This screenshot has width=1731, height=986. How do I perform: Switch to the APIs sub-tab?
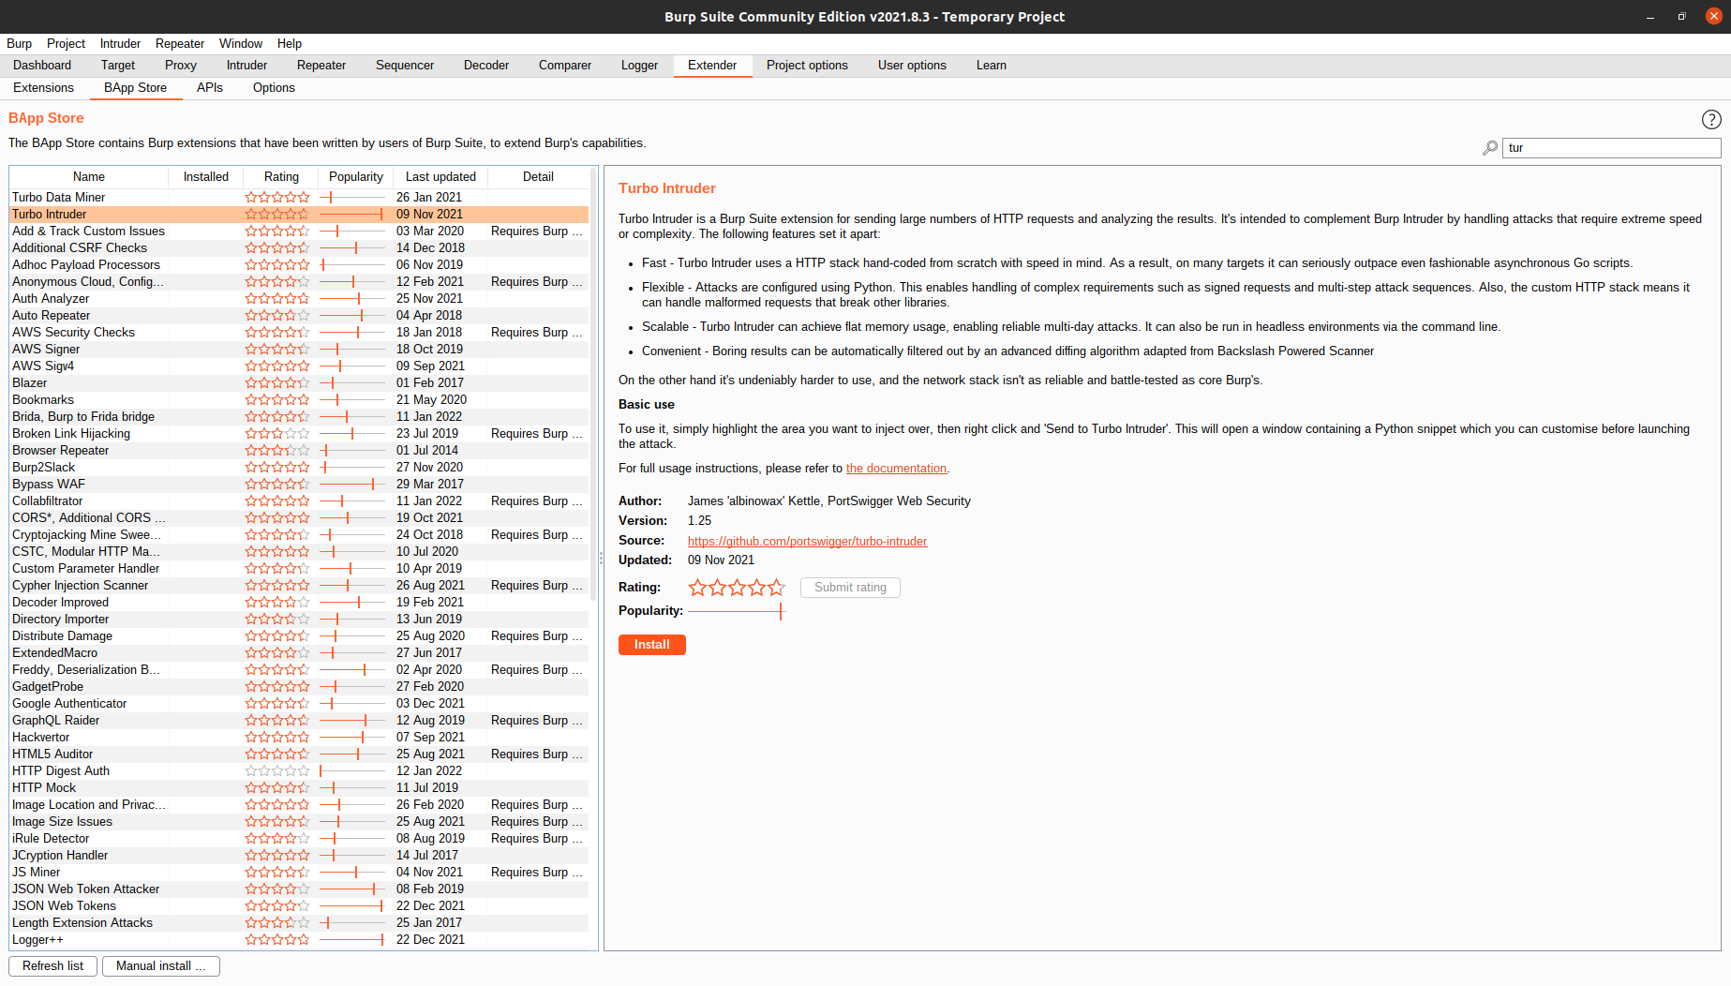[x=210, y=88]
